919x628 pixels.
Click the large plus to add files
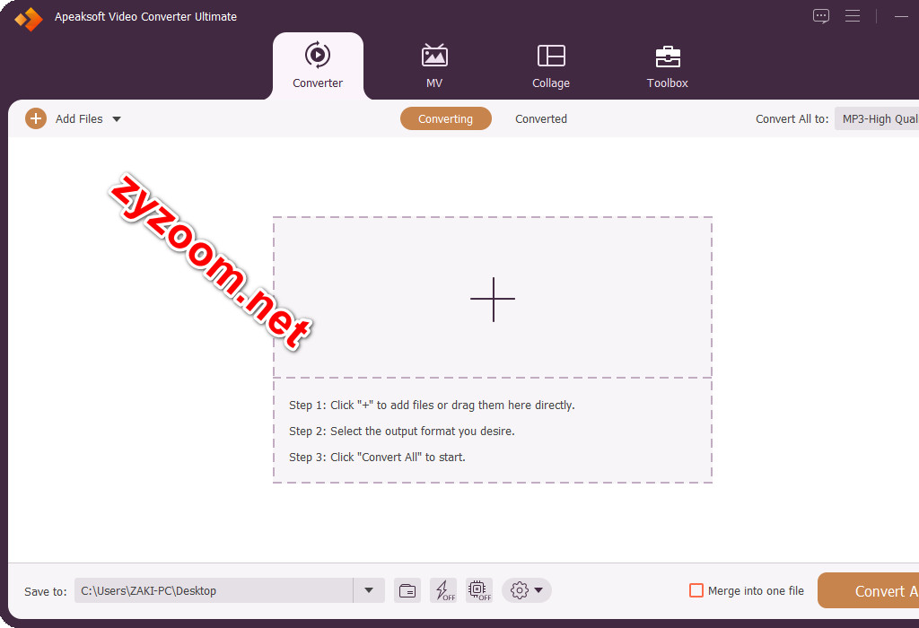[x=493, y=299]
